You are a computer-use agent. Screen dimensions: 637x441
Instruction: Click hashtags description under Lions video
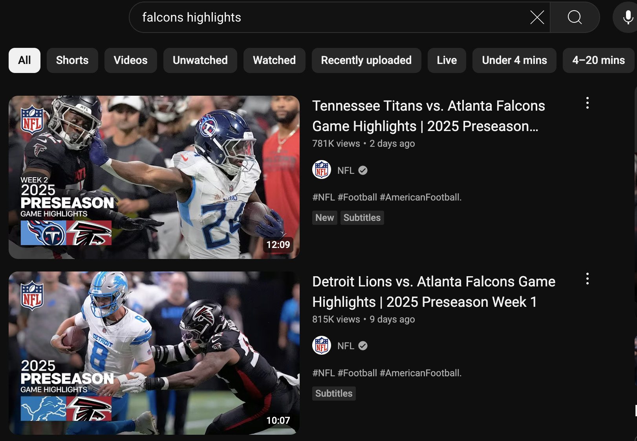tap(387, 373)
